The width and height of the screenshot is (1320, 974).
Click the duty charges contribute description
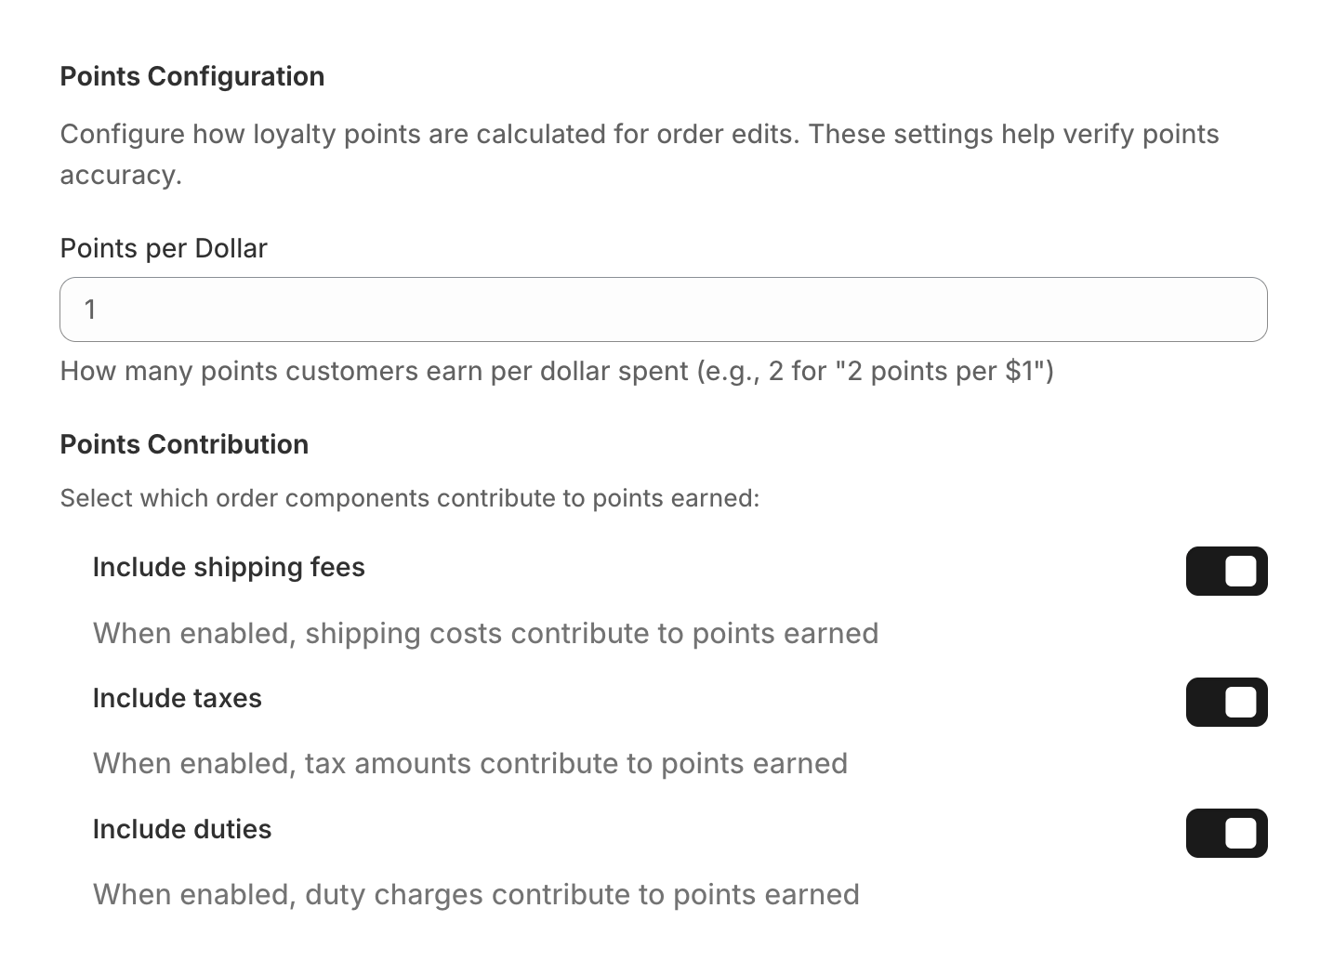[x=476, y=894]
